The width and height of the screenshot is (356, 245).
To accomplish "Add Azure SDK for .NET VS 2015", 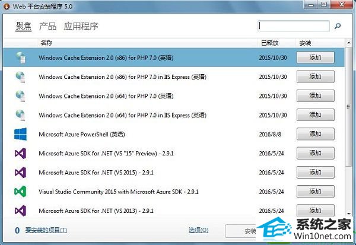I will click(316, 173).
